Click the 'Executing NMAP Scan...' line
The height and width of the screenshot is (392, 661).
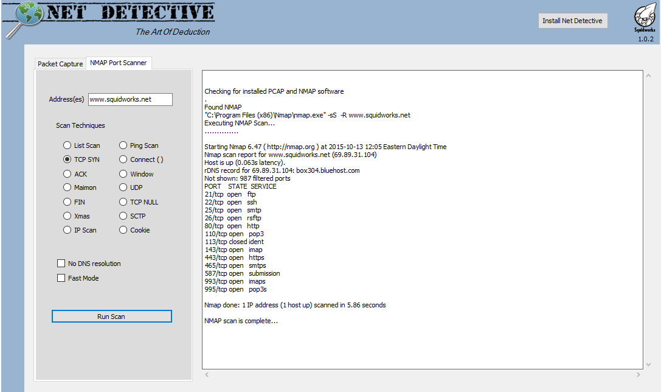[x=240, y=123]
